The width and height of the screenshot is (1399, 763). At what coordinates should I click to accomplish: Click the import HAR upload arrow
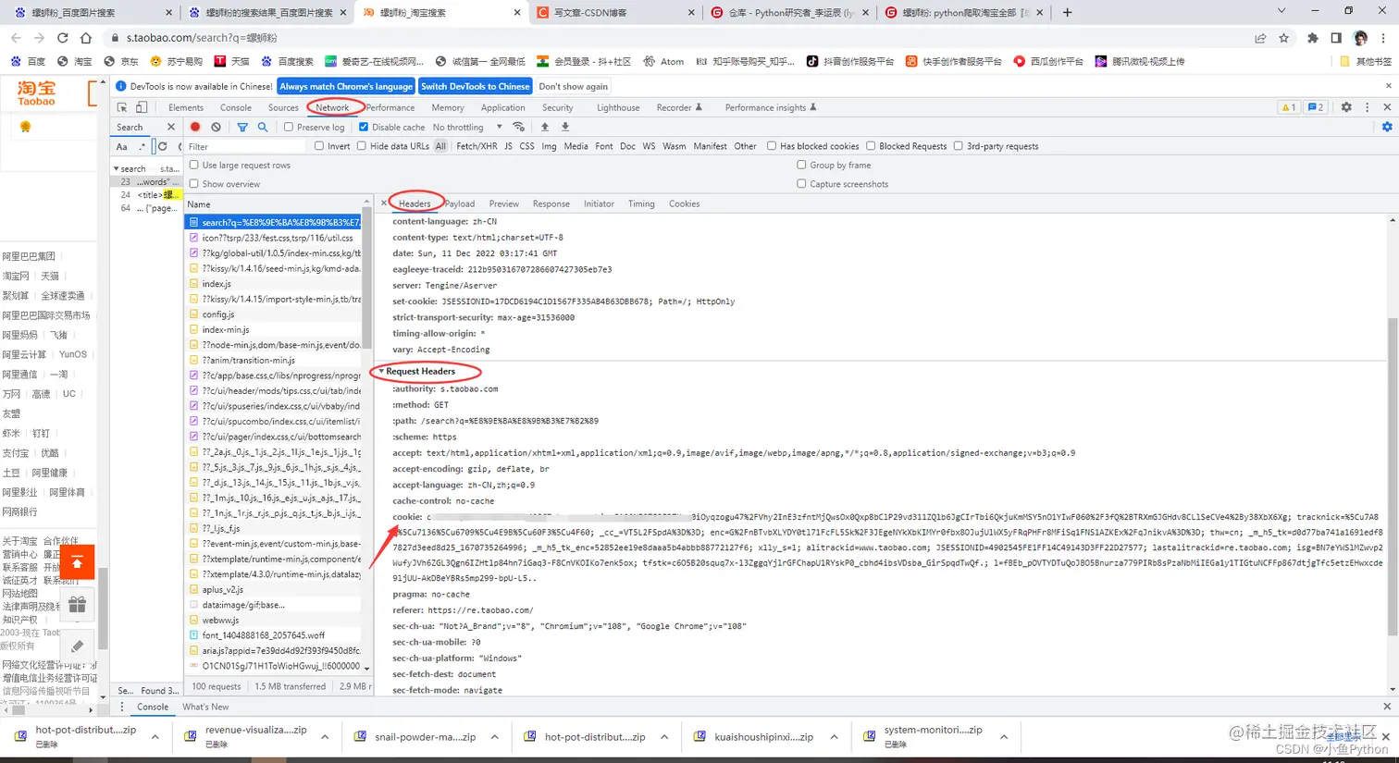click(545, 127)
